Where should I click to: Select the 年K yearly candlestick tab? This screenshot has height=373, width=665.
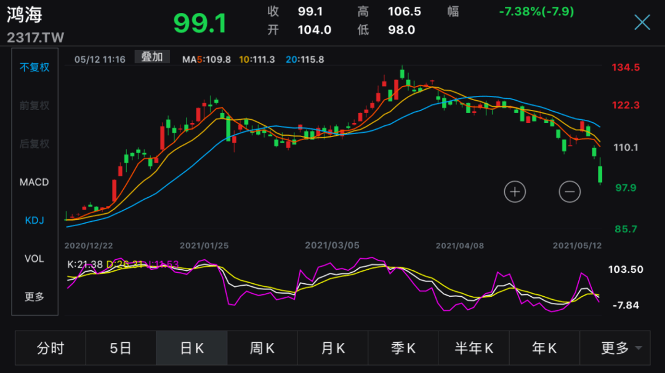pos(544,348)
